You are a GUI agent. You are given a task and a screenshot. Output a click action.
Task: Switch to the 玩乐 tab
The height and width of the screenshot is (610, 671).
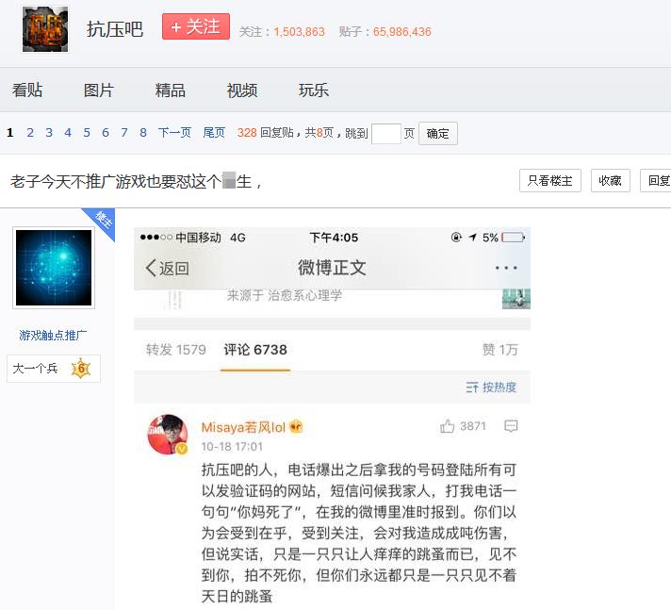(314, 91)
